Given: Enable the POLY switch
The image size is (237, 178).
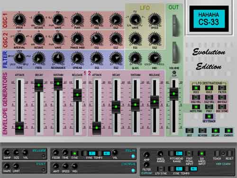Looking at the screenshot, I should click(209, 107).
